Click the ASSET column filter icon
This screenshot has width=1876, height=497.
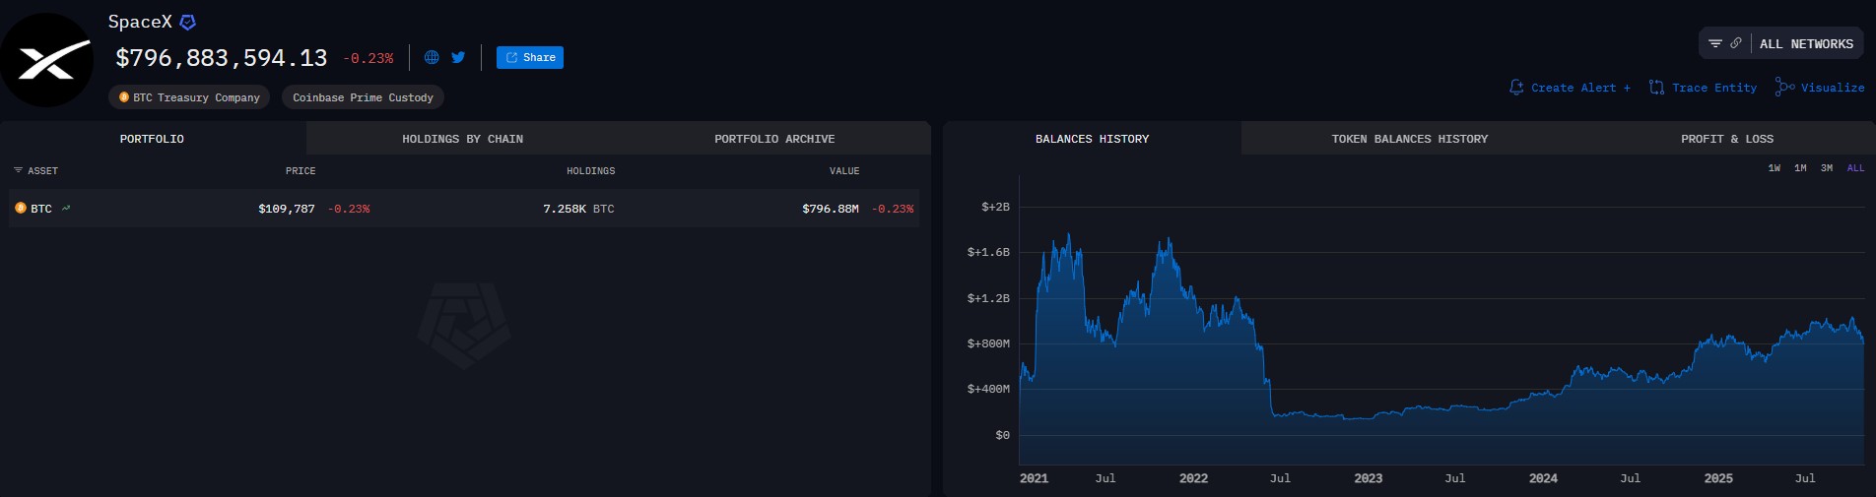pos(18,171)
